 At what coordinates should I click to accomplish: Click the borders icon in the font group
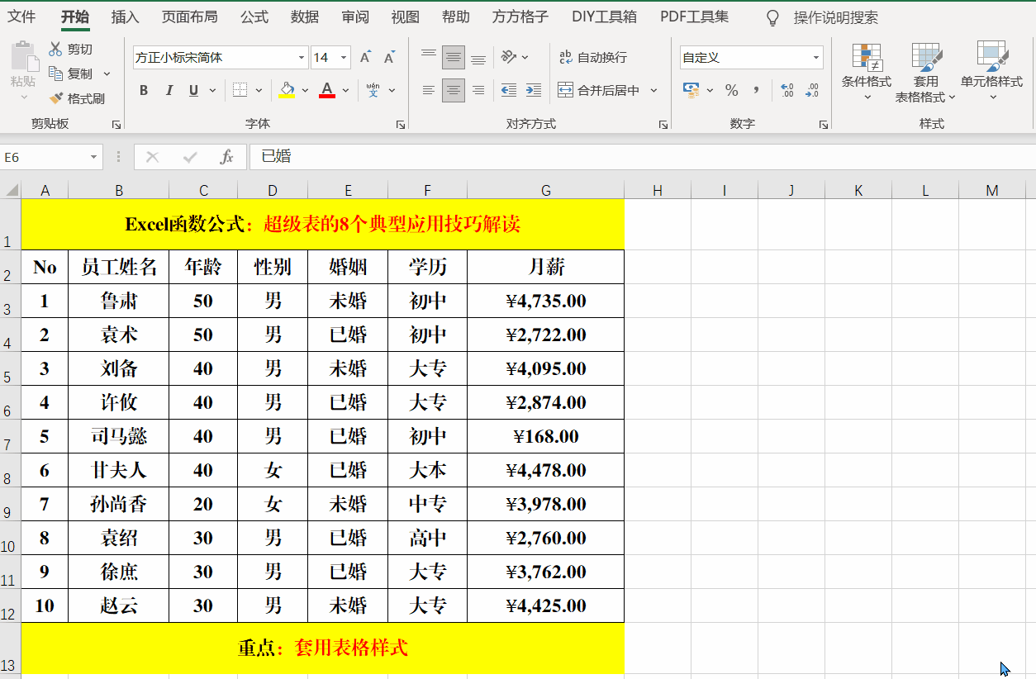240,90
